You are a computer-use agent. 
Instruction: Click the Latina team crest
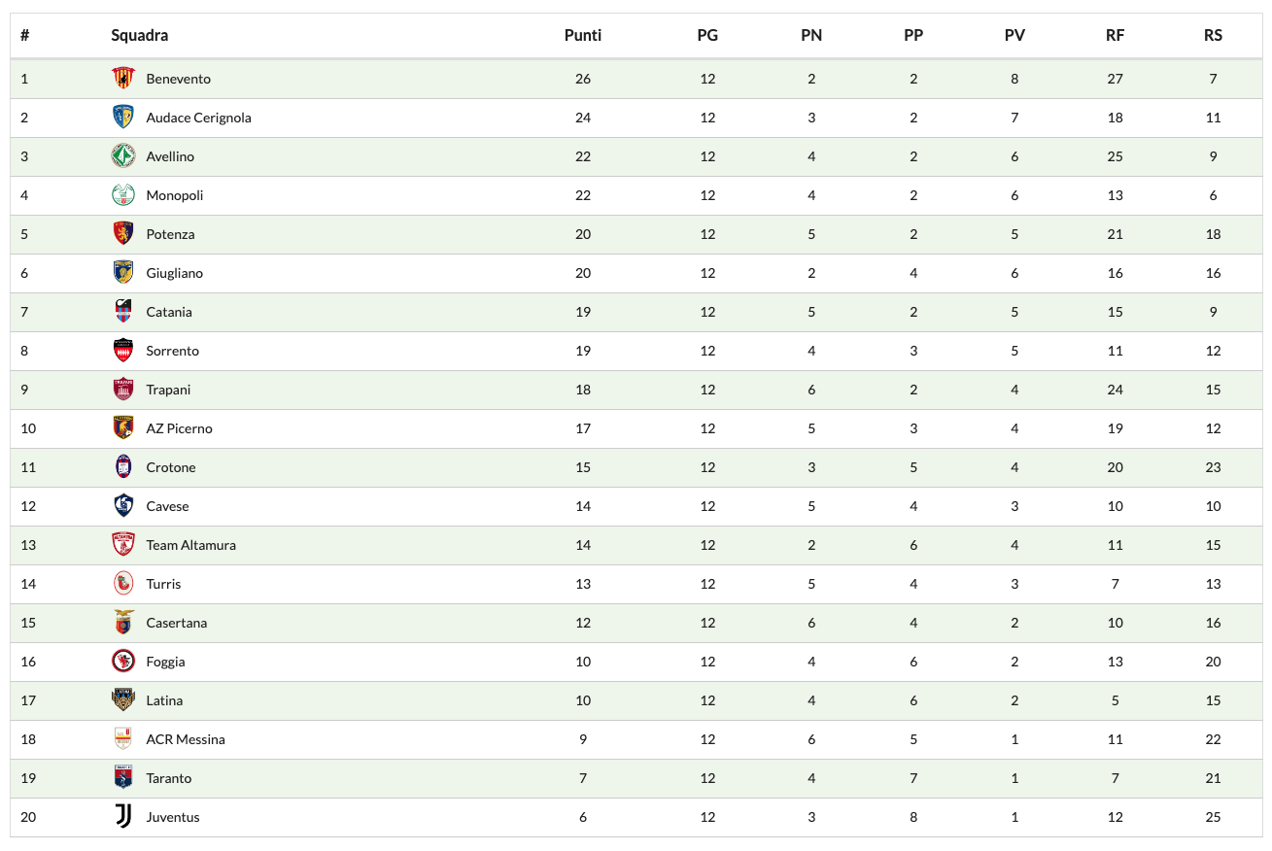(122, 700)
